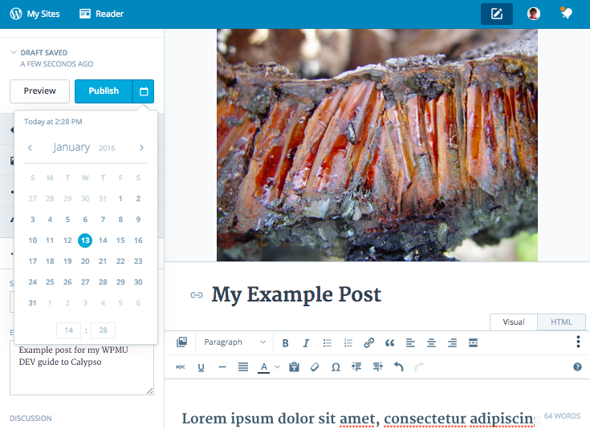The width and height of the screenshot is (590, 429).
Task: Increase the indent
Action: tap(378, 367)
